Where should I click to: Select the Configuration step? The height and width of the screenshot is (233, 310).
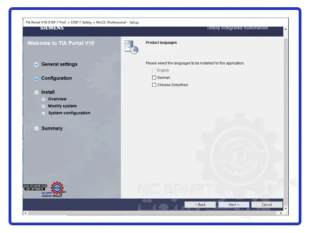[x=56, y=78]
